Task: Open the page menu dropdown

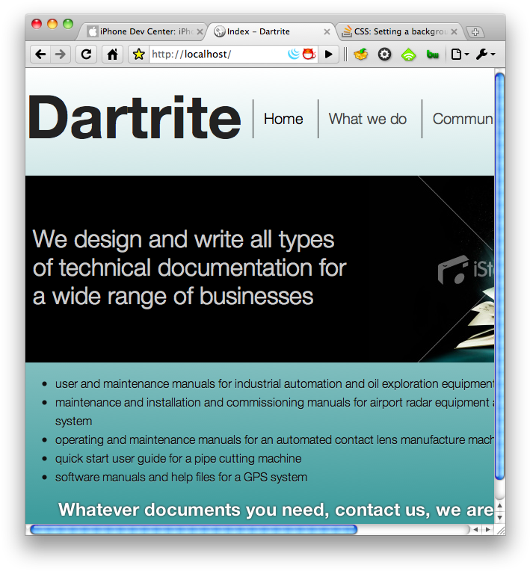Action: click(x=459, y=54)
